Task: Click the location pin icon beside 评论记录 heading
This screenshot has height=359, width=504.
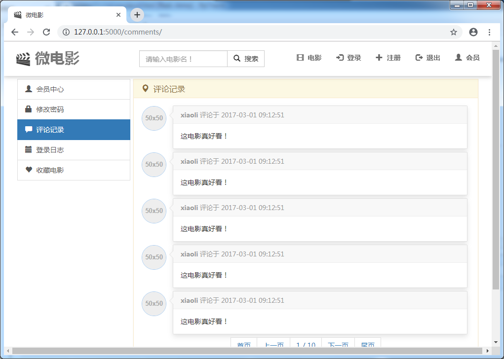Action: click(x=145, y=89)
